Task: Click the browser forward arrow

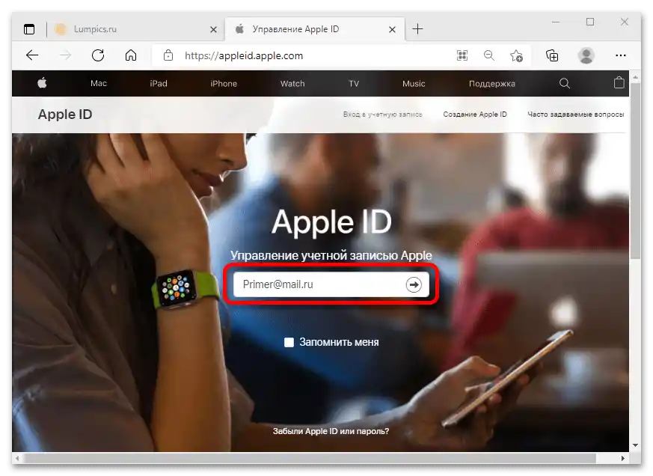Action: coord(65,55)
